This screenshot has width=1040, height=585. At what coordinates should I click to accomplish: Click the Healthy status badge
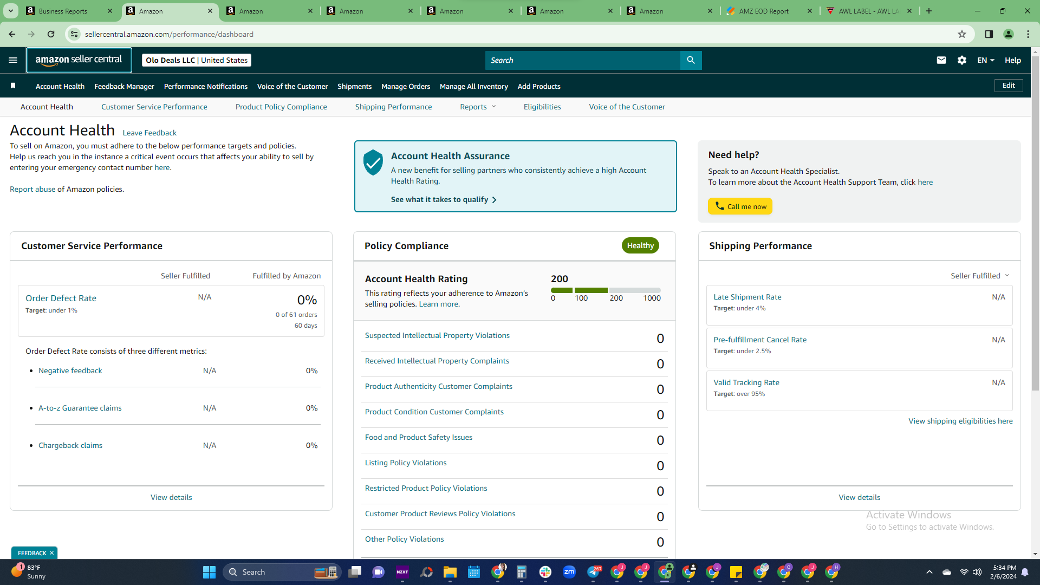[x=640, y=245]
